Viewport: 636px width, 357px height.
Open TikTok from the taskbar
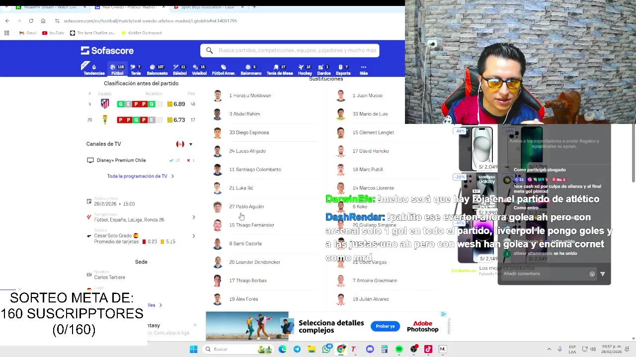[428, 349]
